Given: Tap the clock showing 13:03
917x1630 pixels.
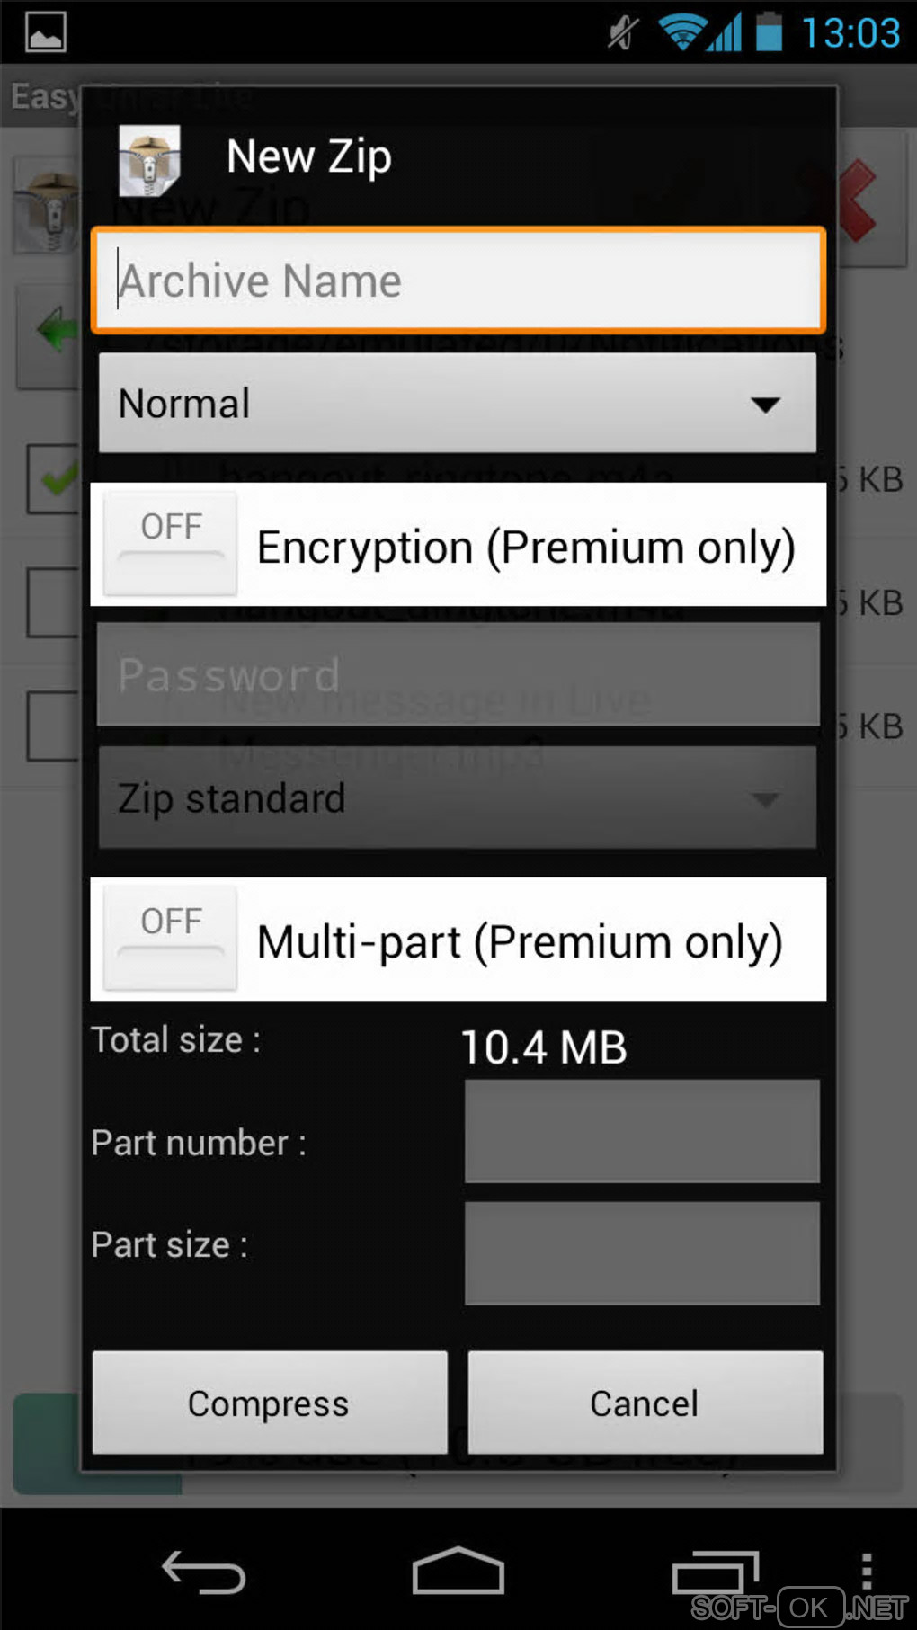Looking at the screenshot, I should (850, 33).
